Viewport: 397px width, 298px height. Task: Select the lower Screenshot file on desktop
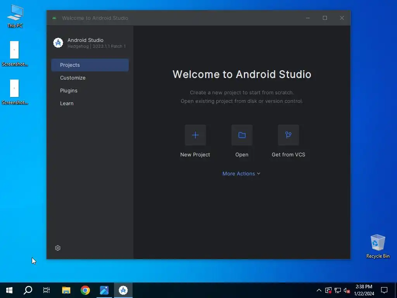15,92
